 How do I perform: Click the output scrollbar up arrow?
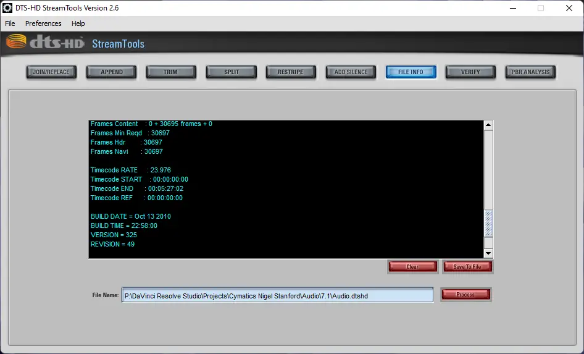click(488, 125)
